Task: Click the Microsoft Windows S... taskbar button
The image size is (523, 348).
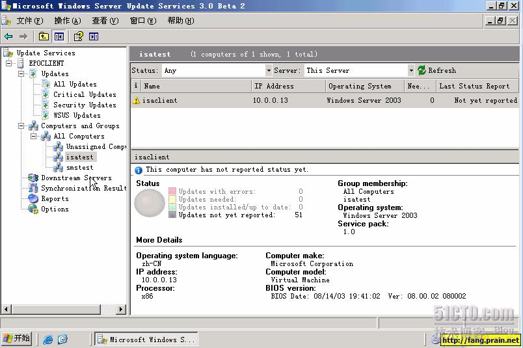Action: tap(146, 340)
